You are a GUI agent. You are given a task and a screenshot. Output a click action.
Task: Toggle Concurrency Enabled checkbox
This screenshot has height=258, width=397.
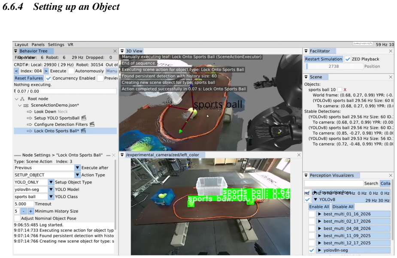[48, 78]
